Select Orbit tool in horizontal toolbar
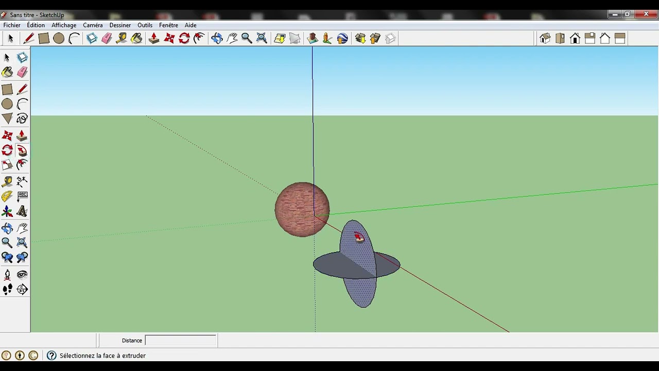Image resolution: width=659 pixels, height=371 pixels. tap(217, 38)
